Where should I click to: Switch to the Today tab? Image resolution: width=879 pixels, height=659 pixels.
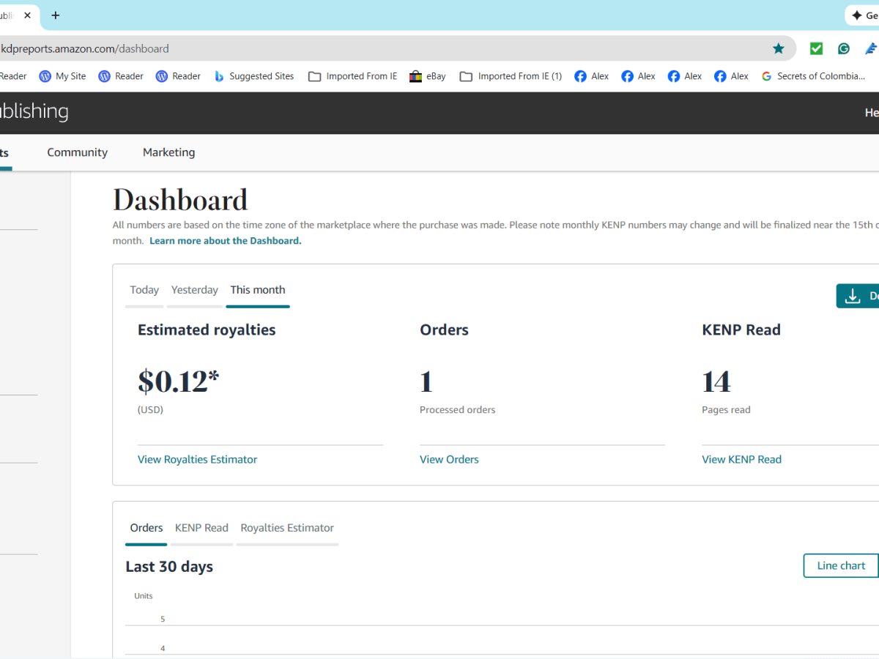click(x=144, y=290)
